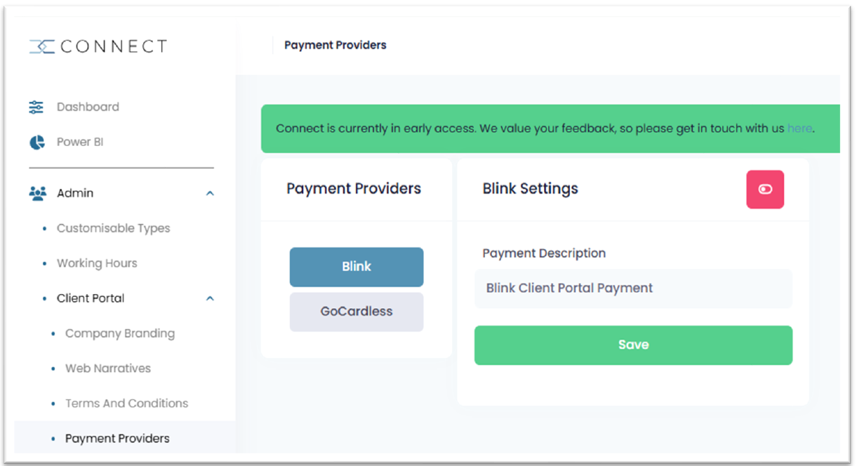Click the green Save button
Image resolution: width=857 pixels, height=466 pixels.
pyautogui.click(x=633, y=345)
